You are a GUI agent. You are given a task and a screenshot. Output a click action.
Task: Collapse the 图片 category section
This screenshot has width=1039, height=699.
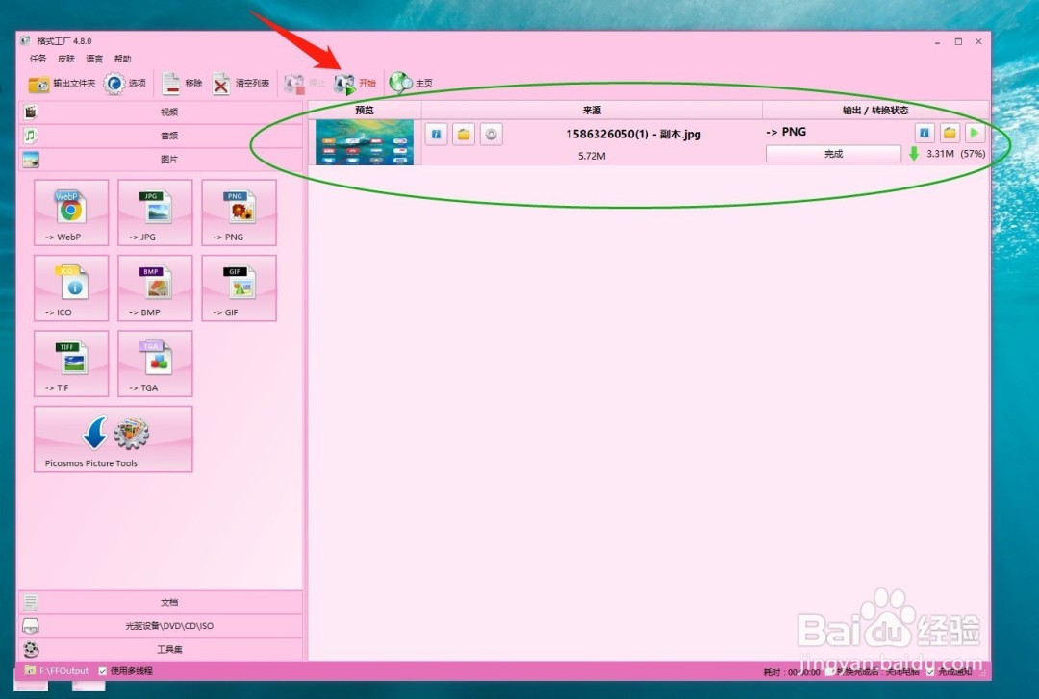click(x=161, y=159)
